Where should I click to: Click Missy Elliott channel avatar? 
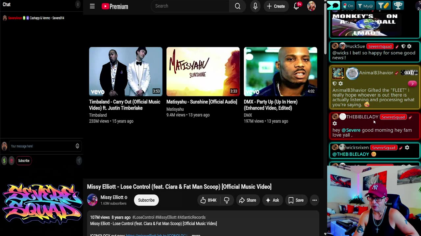[92, 200]
